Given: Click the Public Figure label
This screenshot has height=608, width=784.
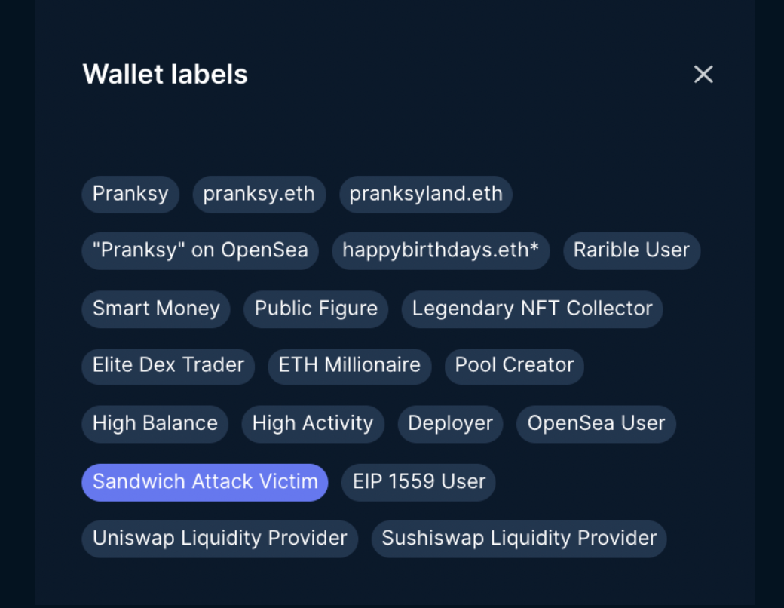Looking at the screenshot, I should tap(316, 309).
